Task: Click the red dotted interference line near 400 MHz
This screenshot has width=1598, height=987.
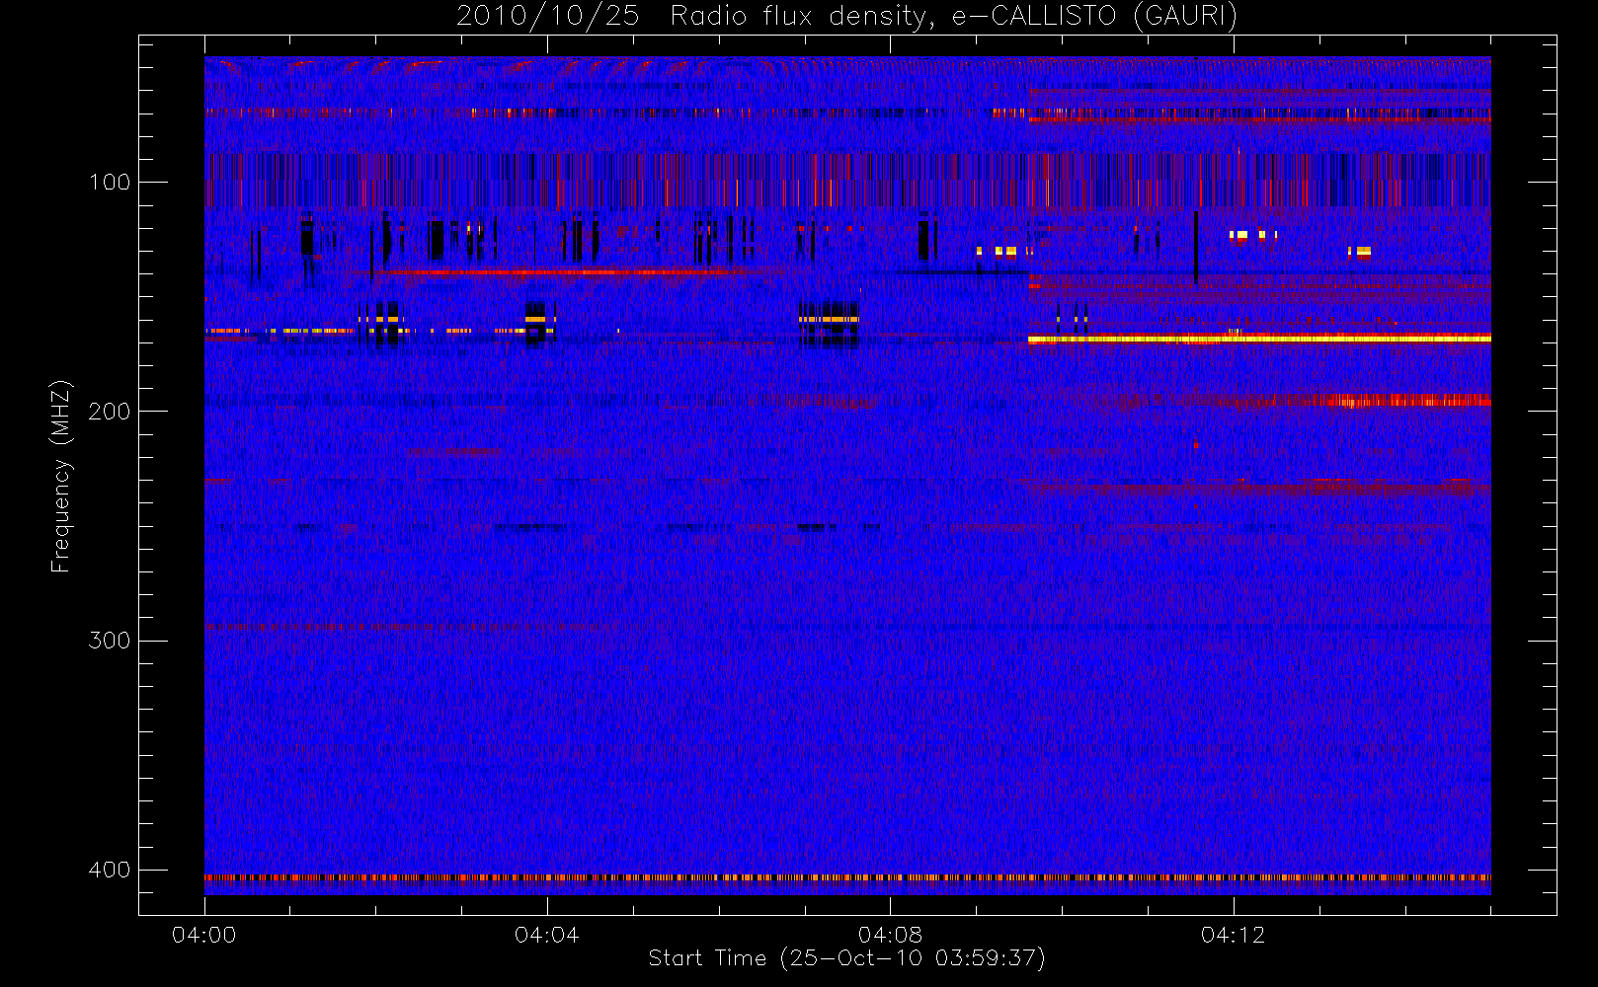Action: (847, 876)
